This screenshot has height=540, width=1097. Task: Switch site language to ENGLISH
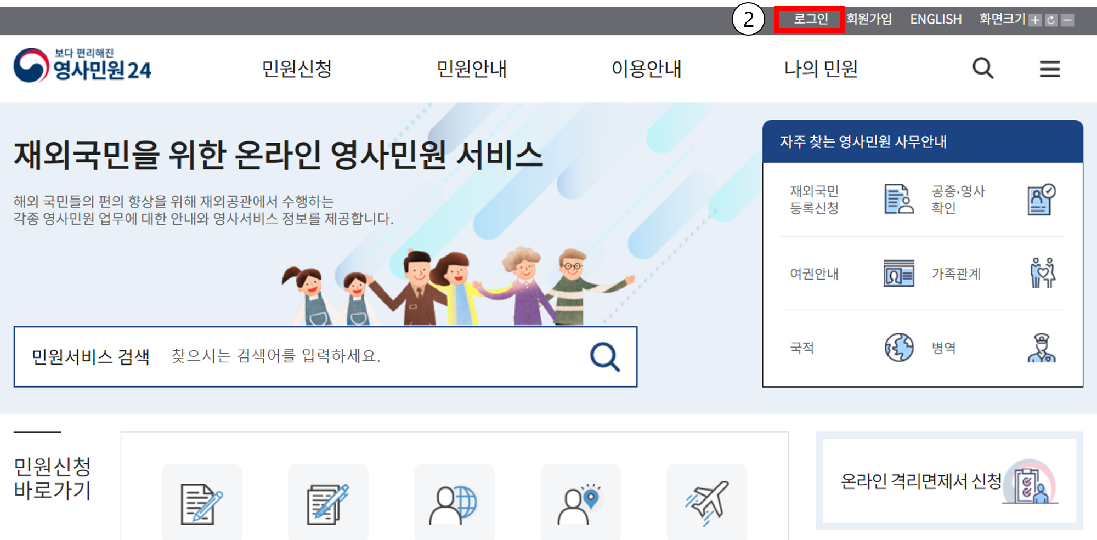[x=935, y=20]
